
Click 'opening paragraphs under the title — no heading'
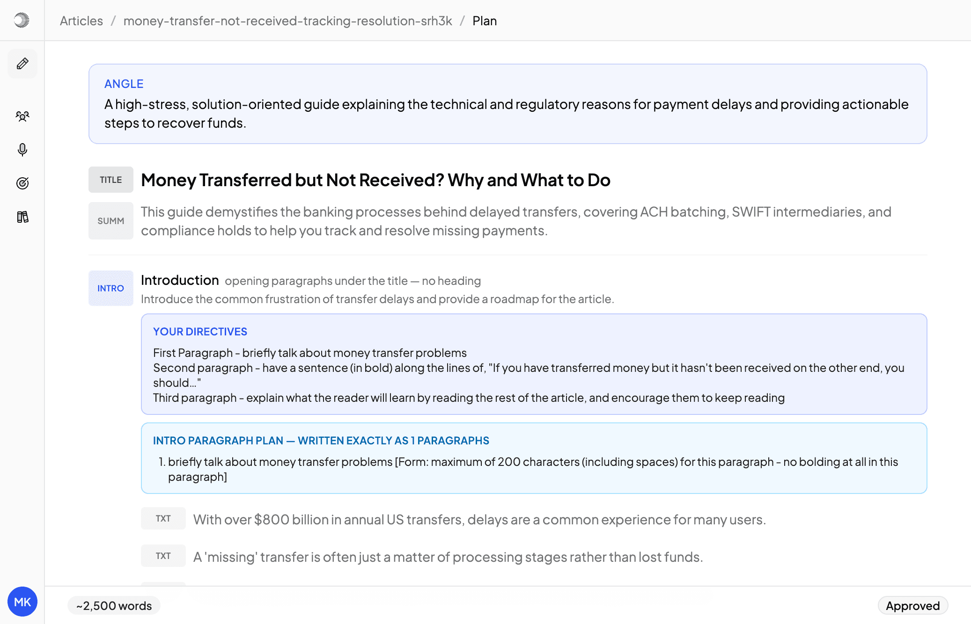353,281
